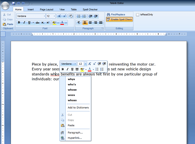Open Spell Checker ribbon tab

90,10
